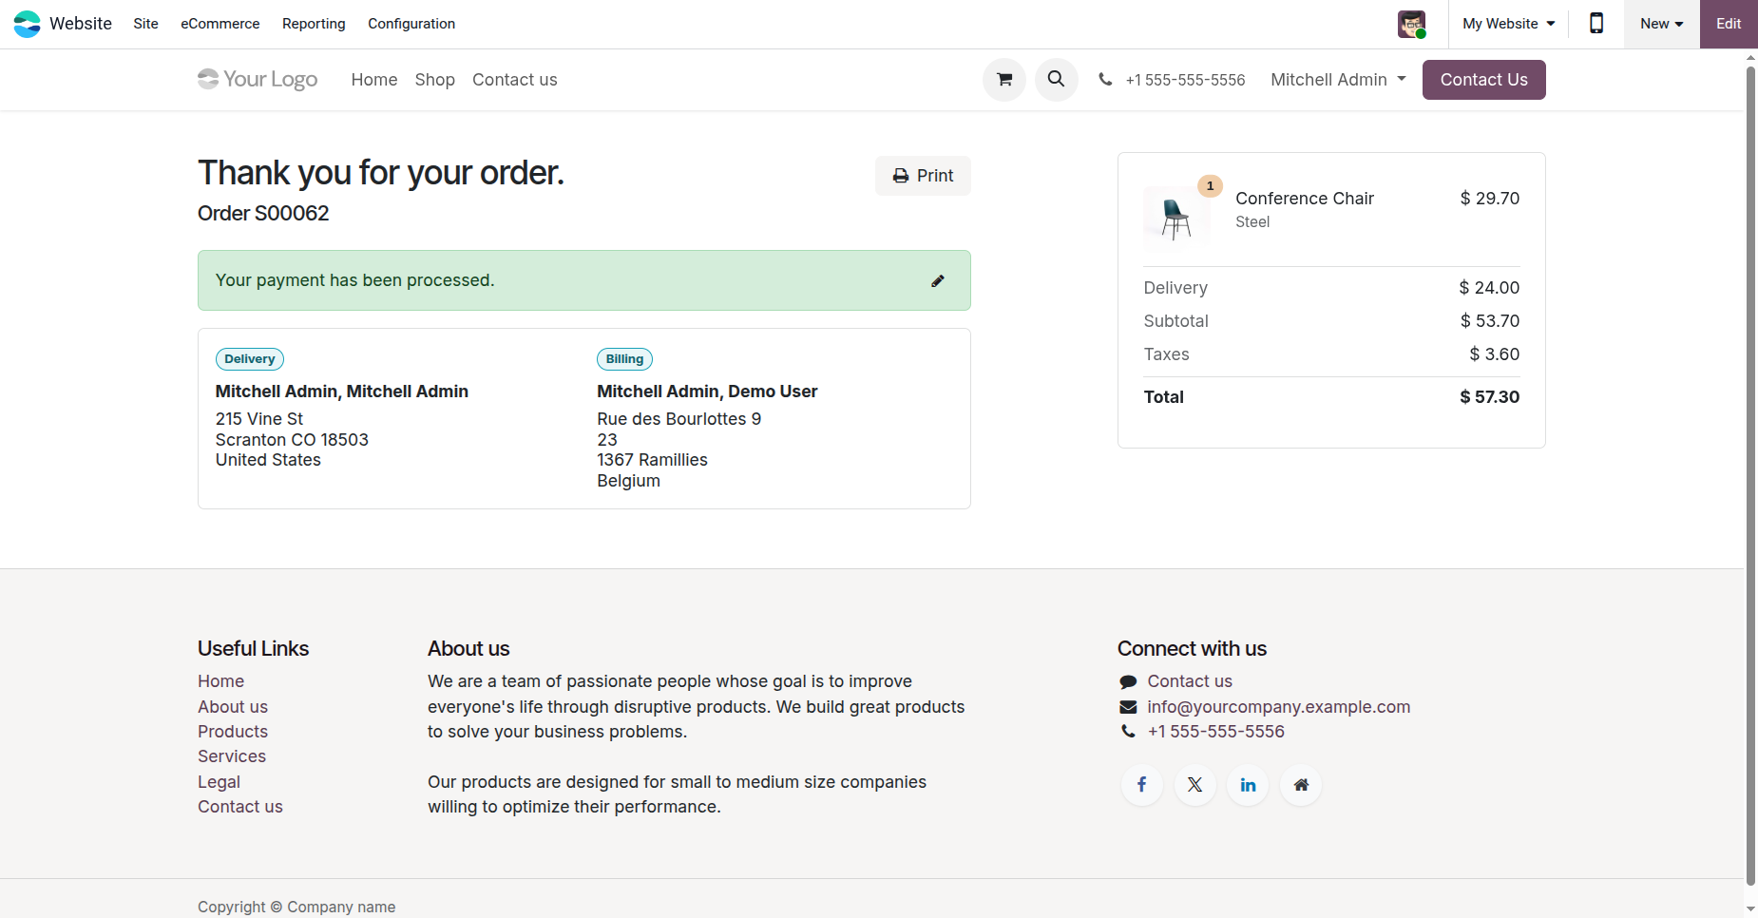The height and width of the screenshot is (918, 1758).
Task: Switch to mobile preview icon
Action: click(1596, 24)
